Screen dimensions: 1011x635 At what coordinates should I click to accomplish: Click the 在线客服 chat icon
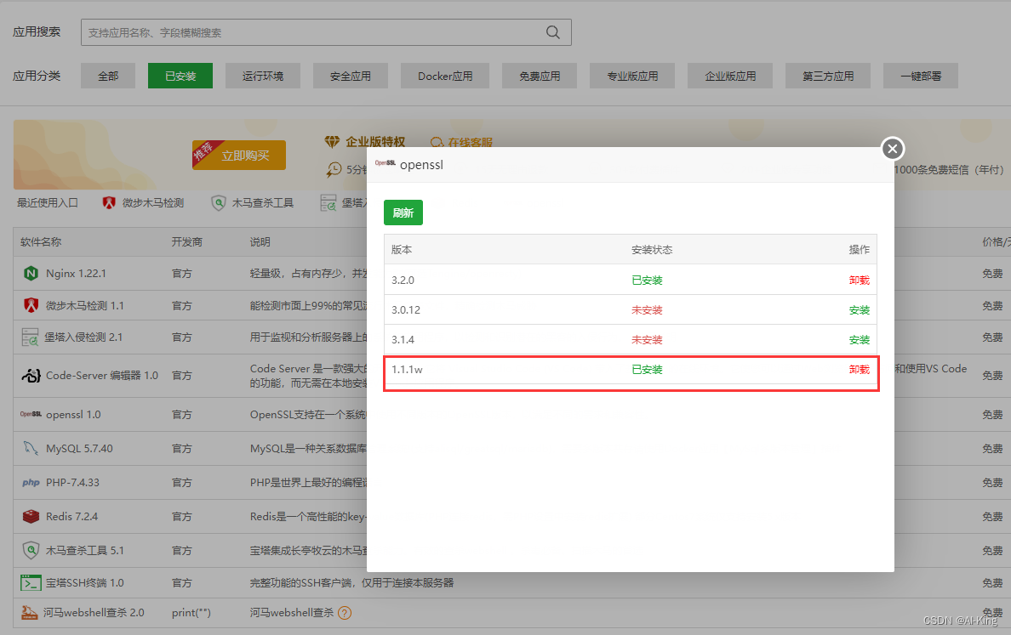(437, 142)
